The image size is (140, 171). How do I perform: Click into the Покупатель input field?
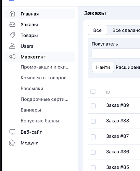(116, 53)
